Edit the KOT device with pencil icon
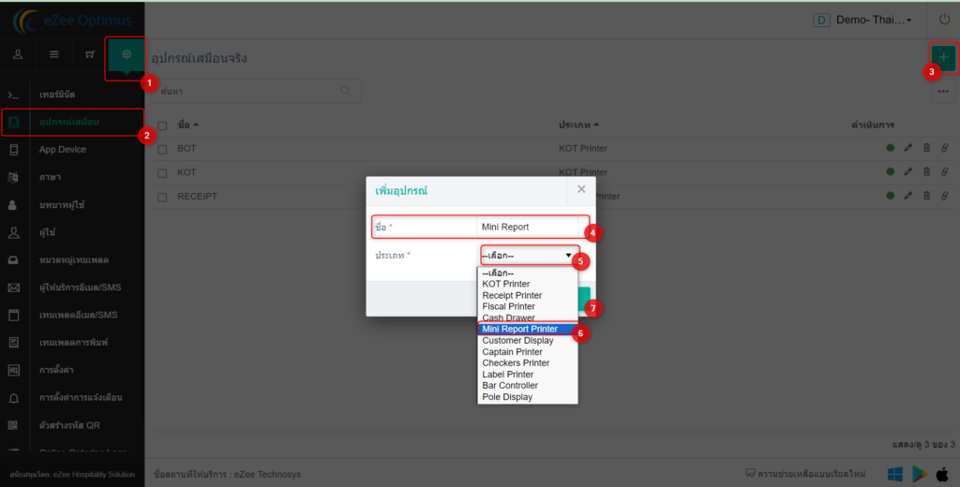This screenshot has height=487, width=960. 907,172
